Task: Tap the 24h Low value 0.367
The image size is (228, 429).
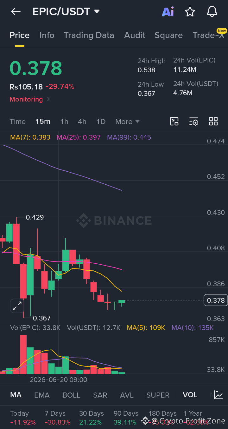Action: pyautogui.click(x=146, y=93)
